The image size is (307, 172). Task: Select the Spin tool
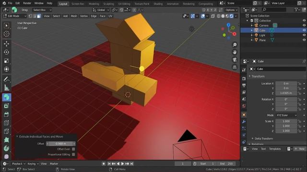[x=6, y=148]
